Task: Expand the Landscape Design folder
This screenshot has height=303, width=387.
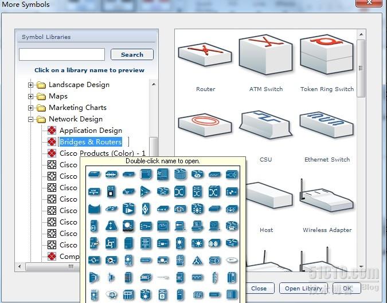Action: (x=30, y=85)
